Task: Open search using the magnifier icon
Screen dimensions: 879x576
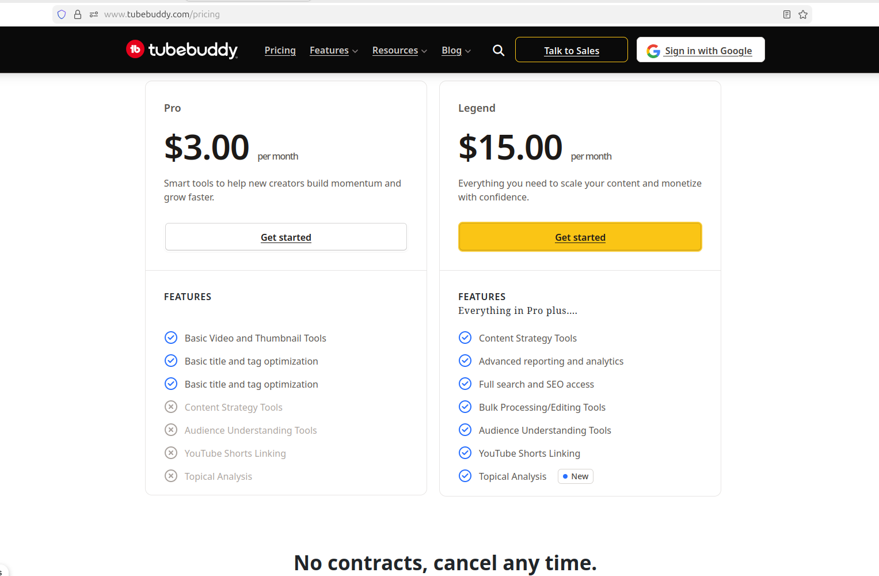Action: pos(498,50)
